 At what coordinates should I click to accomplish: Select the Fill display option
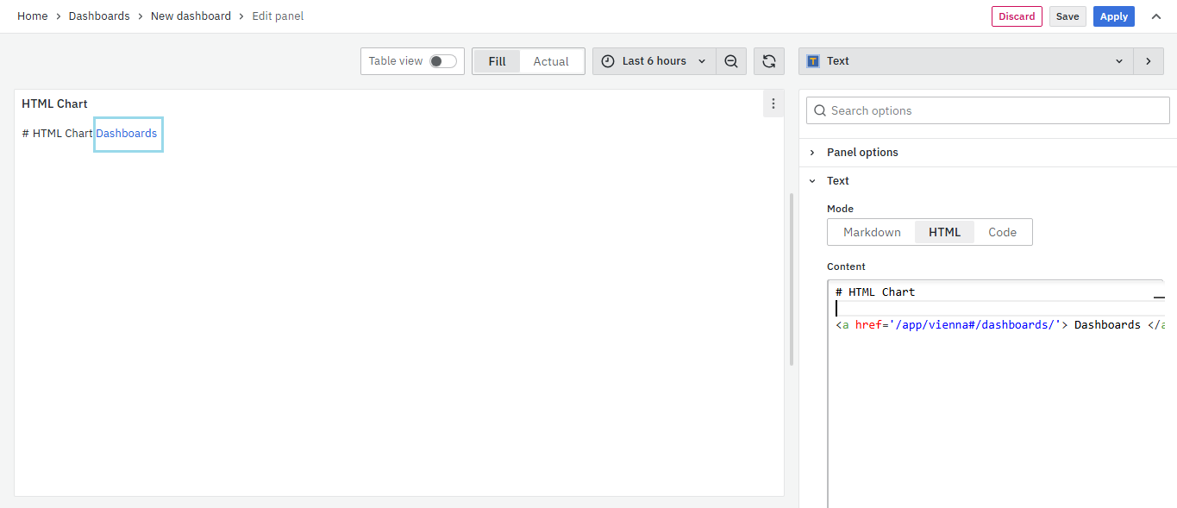[497, 61]
